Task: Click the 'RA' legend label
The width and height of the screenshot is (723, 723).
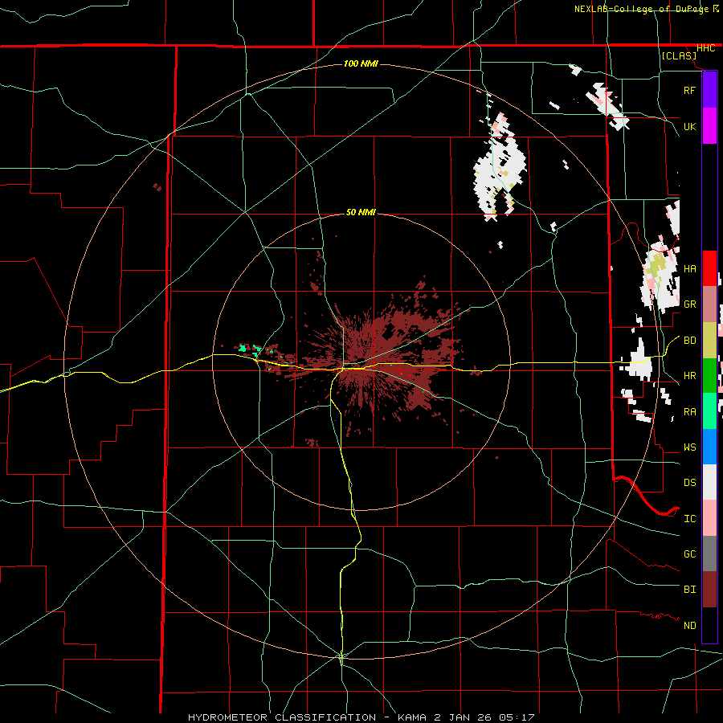Action: pos(689,412)
